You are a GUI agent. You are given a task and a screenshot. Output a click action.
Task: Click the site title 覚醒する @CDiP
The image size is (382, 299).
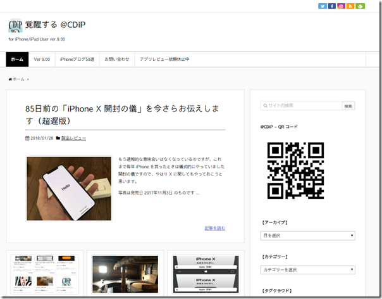pos(55,25)
